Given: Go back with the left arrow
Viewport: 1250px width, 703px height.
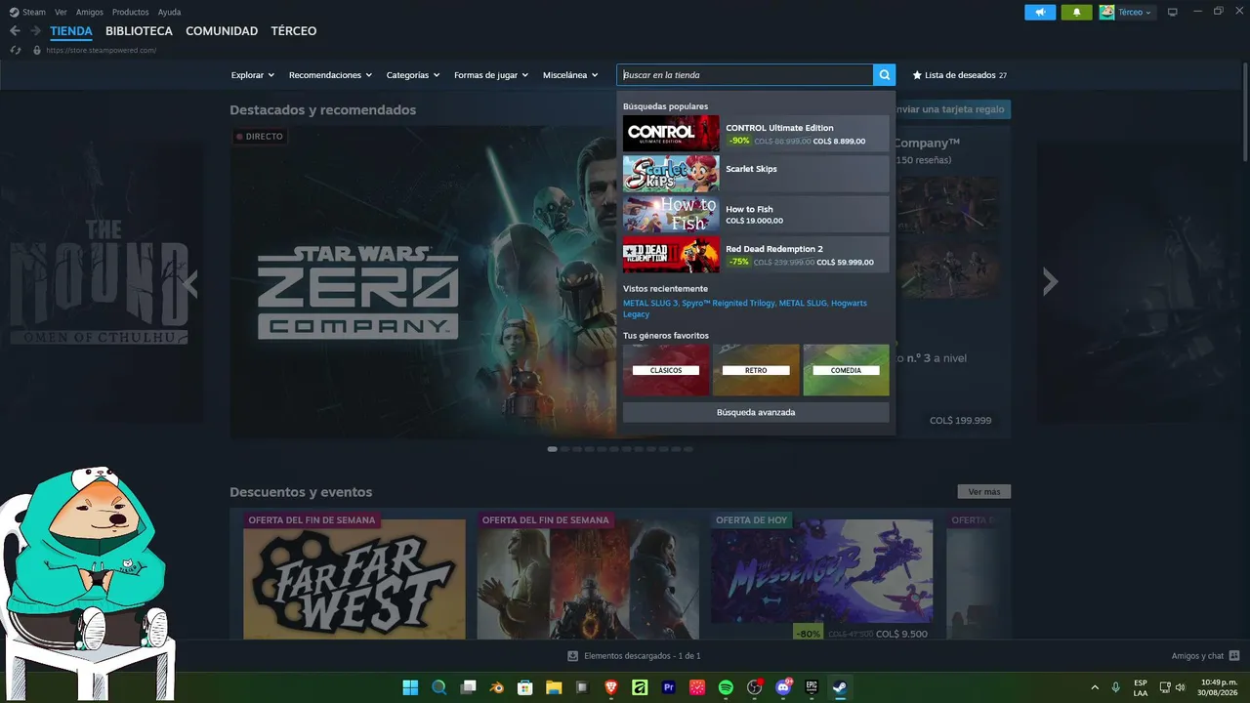Looking at the screenshot, I should click(15, 31).
